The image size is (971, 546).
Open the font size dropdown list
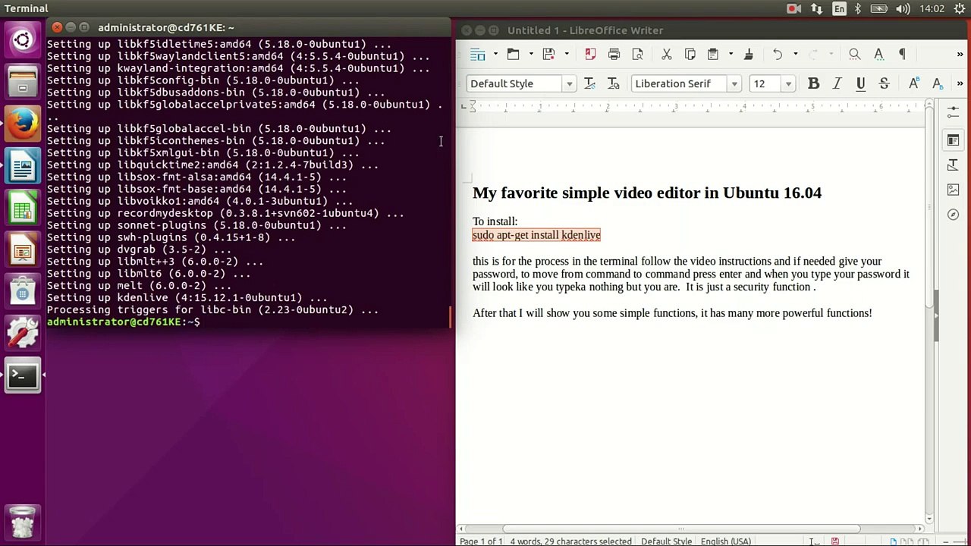tap(788, 83)
